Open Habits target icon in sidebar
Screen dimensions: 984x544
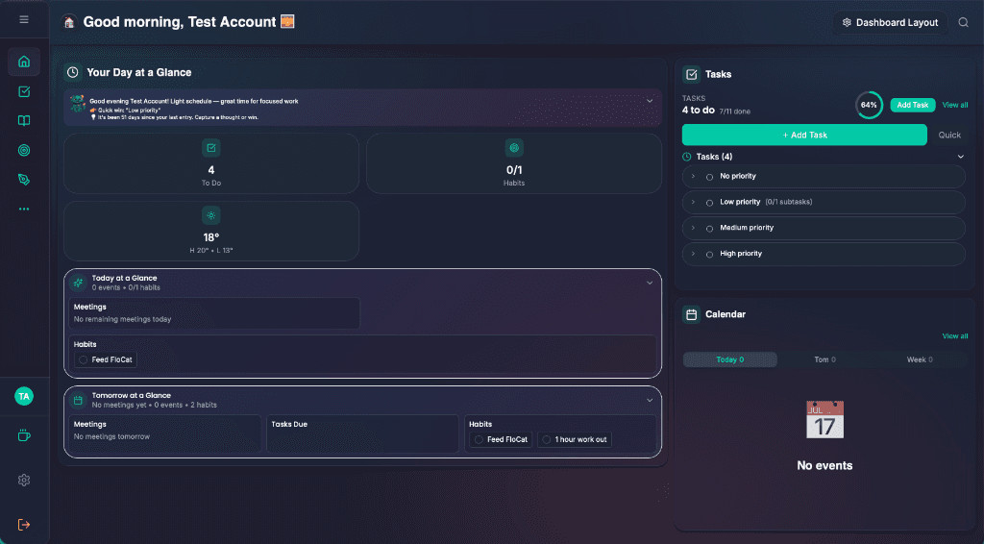tap(24, 150)
